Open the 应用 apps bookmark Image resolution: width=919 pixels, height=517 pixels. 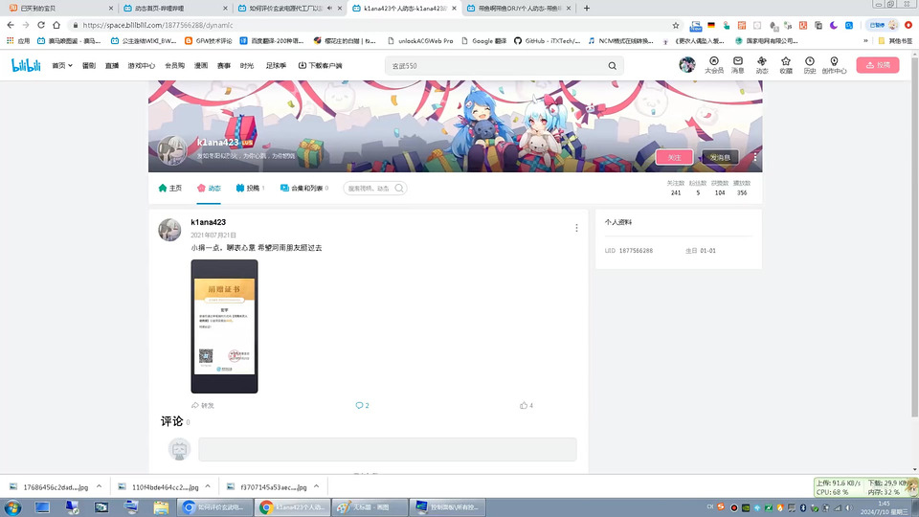click(x=18, y=40)
